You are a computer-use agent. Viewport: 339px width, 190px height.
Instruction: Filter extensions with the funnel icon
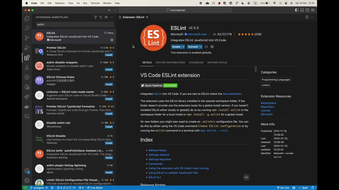[95, 17]
